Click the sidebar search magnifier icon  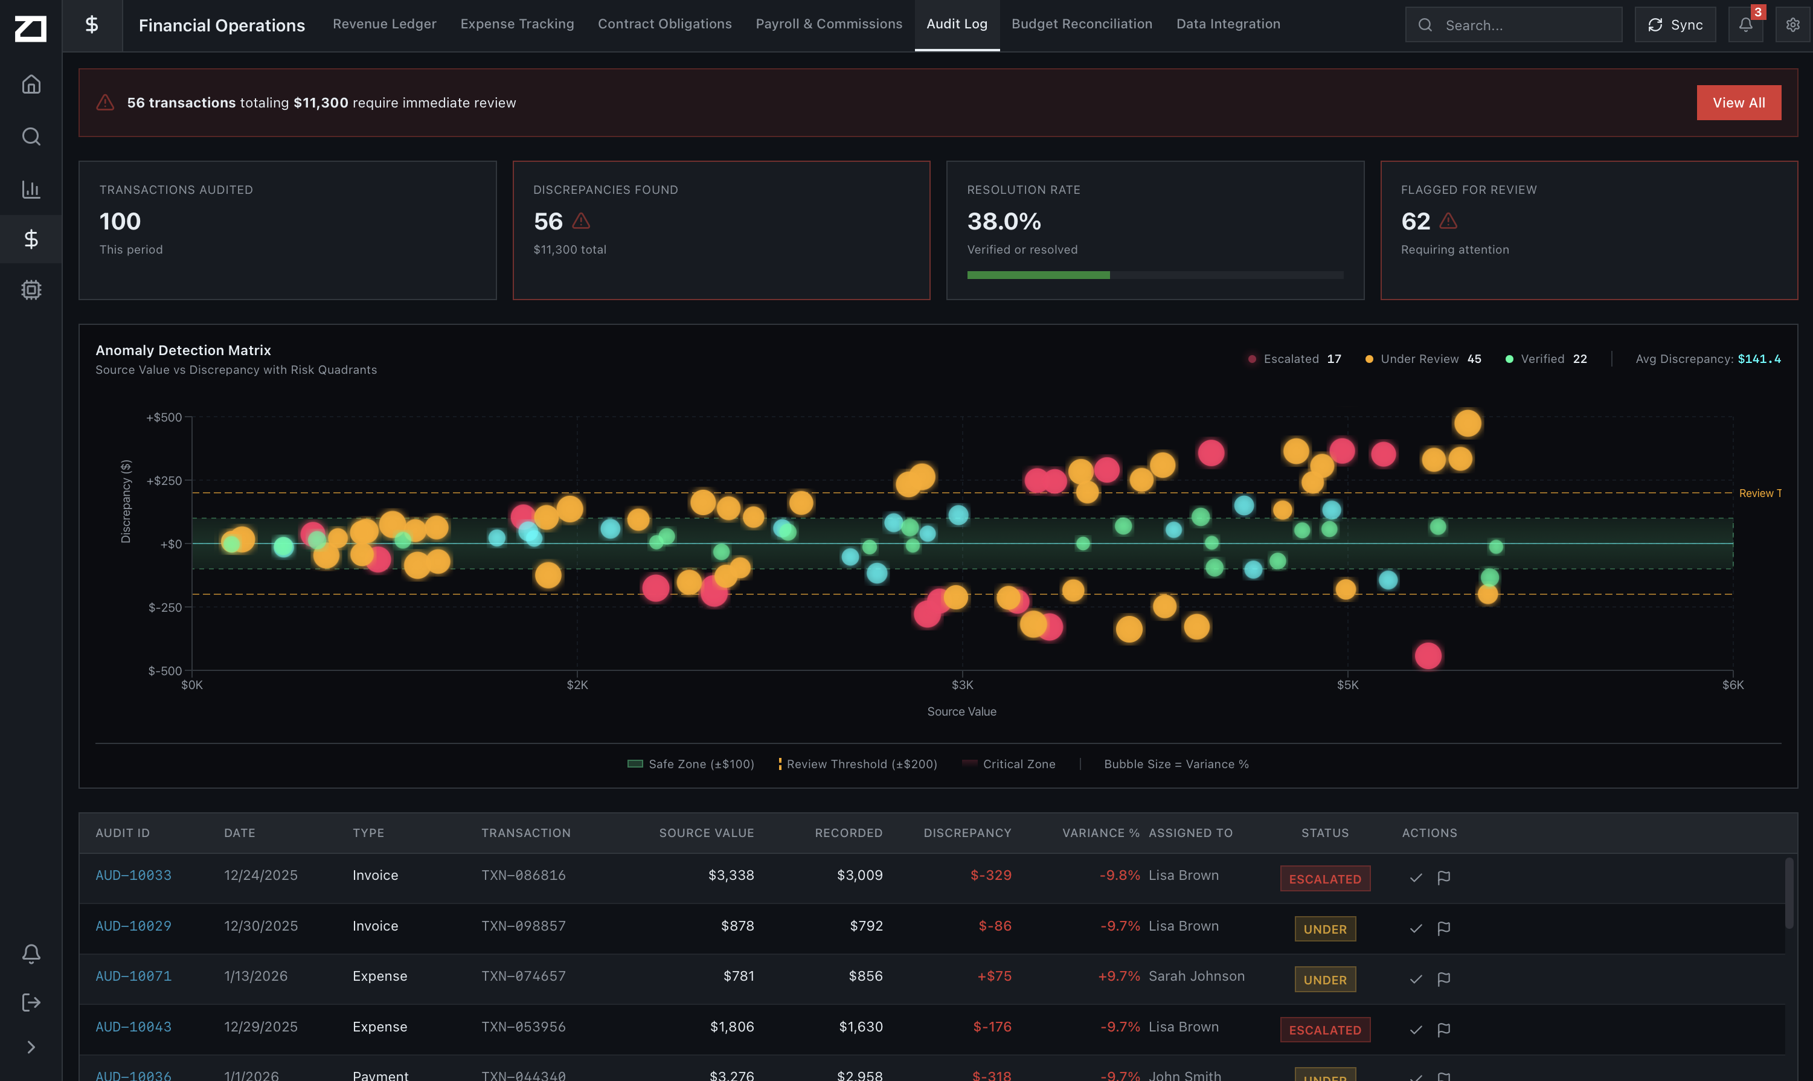point(31,137)
